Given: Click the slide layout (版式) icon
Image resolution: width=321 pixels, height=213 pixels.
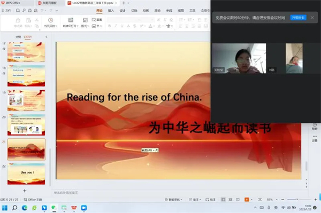Looking at the screenshot, I should click(x=85, y=20).
